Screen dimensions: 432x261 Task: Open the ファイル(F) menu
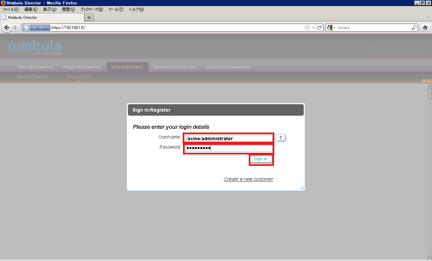11,9
